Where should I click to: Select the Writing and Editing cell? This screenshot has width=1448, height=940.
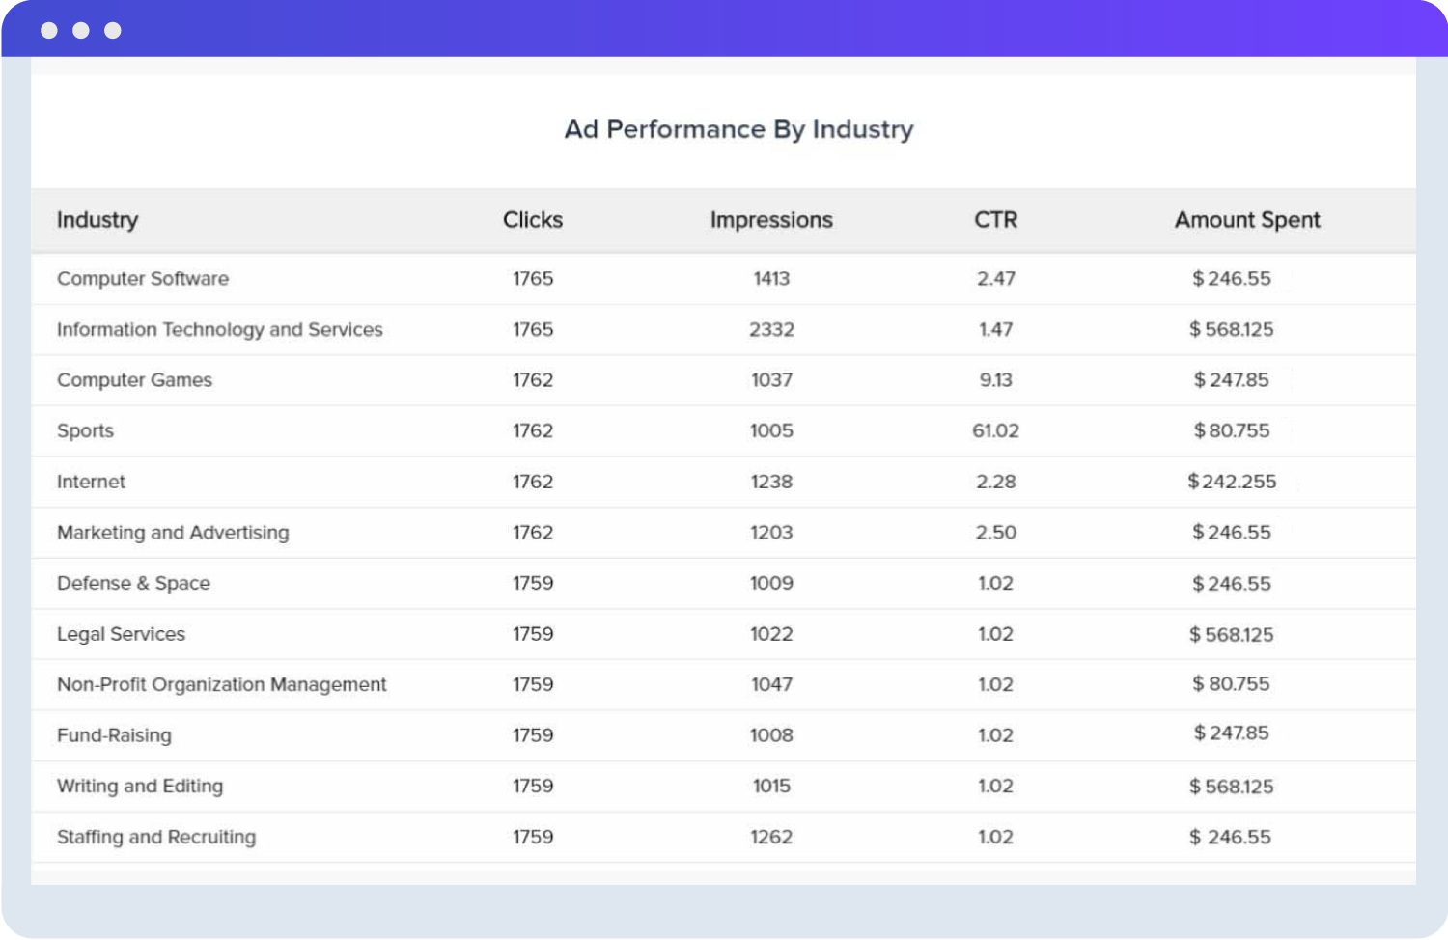click(x=140, y=787)
